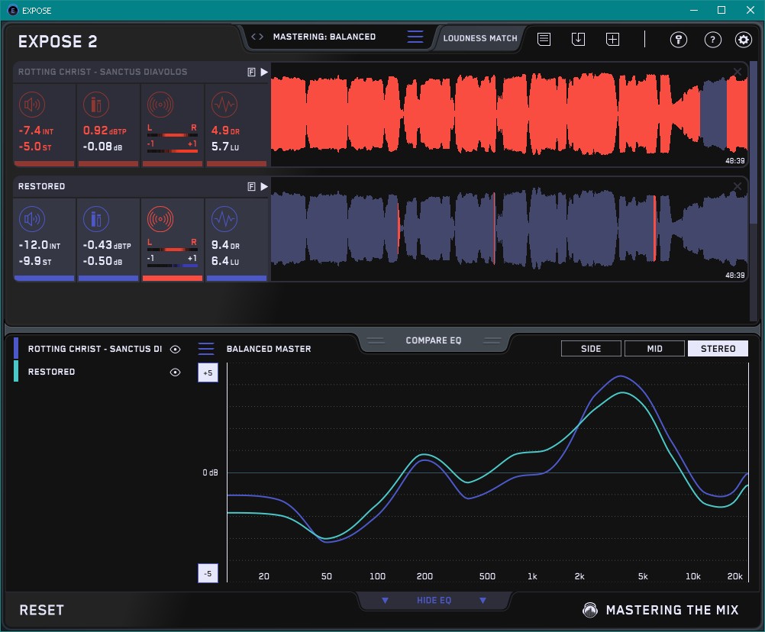Click the true peak icon of the first track
The height and width of the screenshot is (632, 765).
[x=95, y=105]
